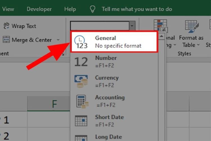Open the Help tab
Screen dimensions: 211x141
pos(70,9)
